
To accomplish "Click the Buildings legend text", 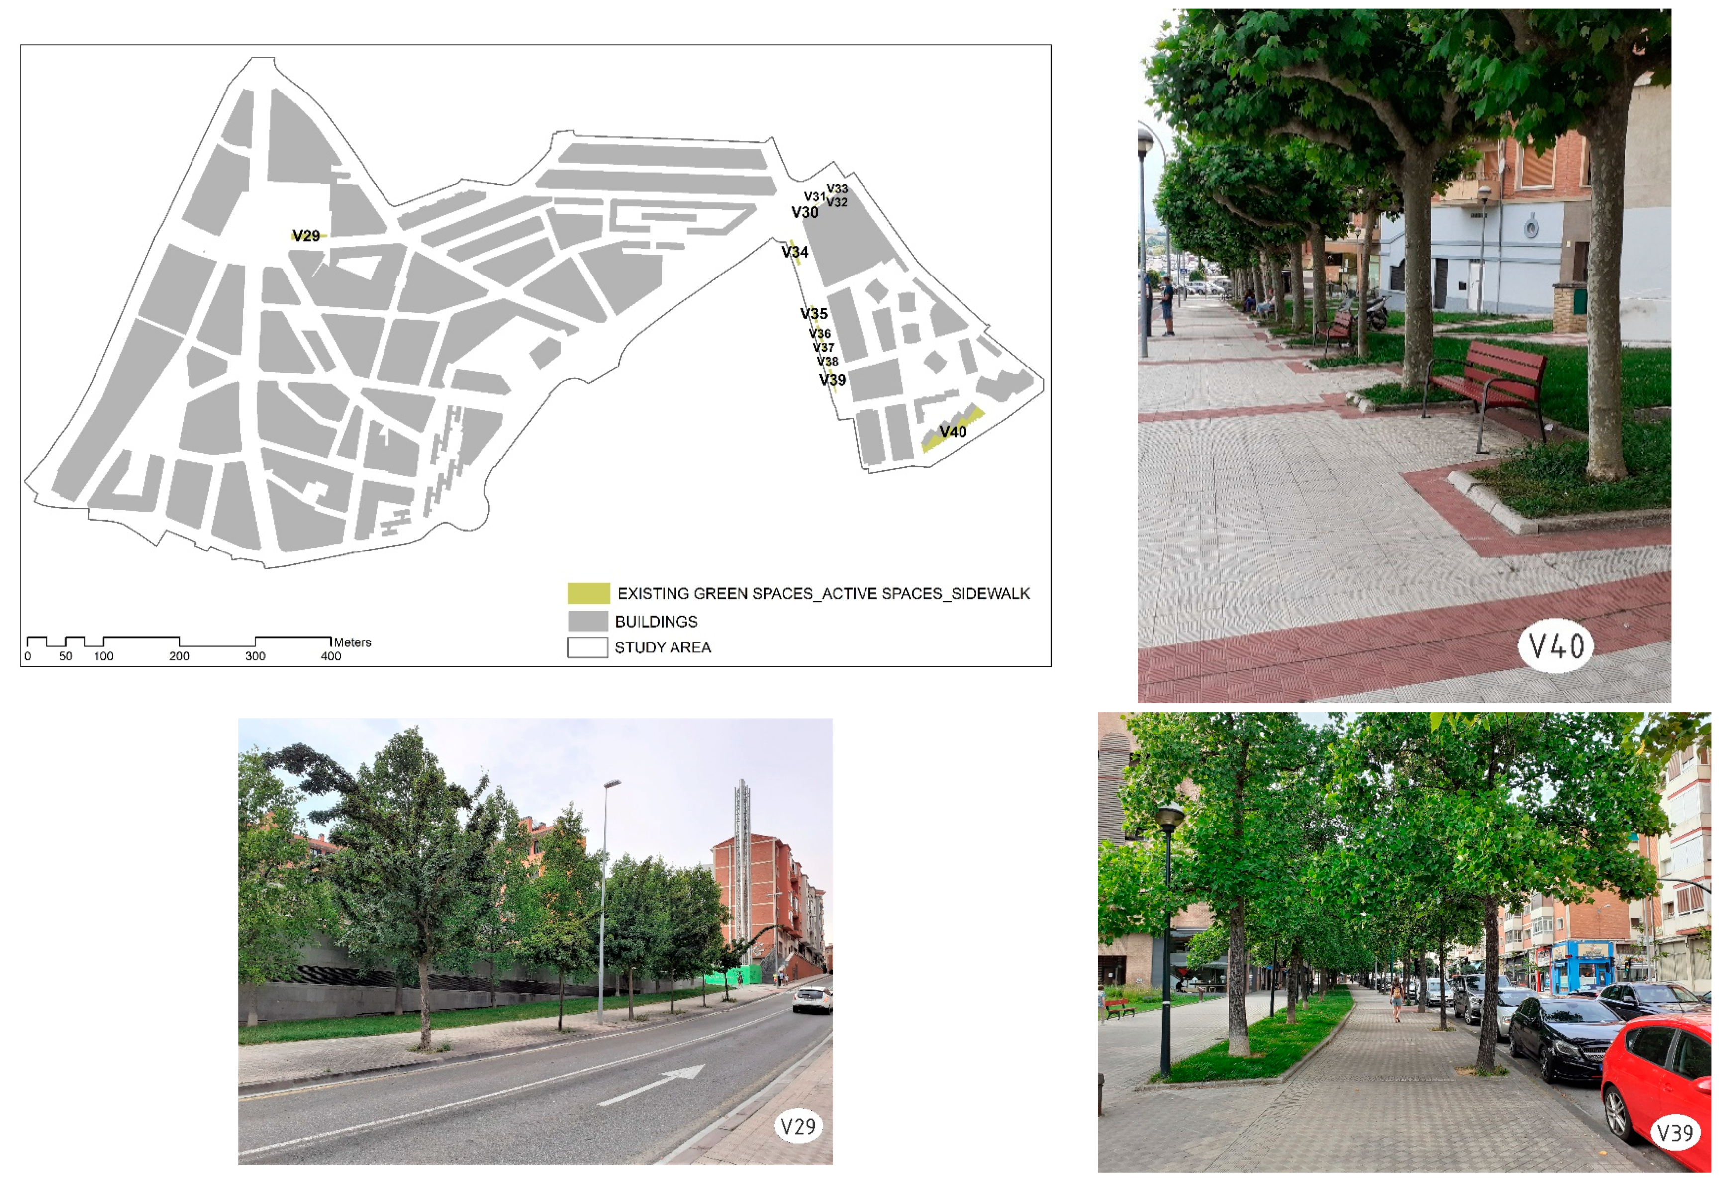I will 656,622.
